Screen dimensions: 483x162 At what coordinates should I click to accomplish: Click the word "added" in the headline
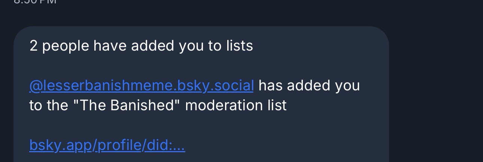point(153,46)
